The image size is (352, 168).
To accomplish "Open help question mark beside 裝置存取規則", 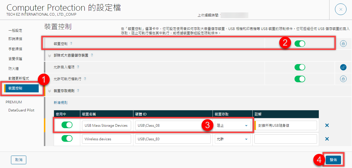I will [78, 91].
